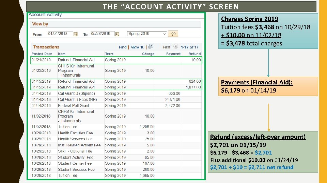Image resolution: width=327 pixels, height=183 pixels.
Task: Click the View 10 link
Action: (138, 47)
